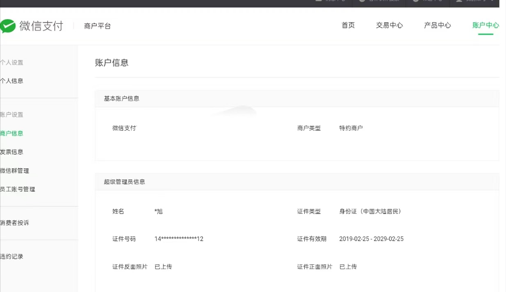
Task: Open the 首页 tab
Action: click(x=348, y=25)
